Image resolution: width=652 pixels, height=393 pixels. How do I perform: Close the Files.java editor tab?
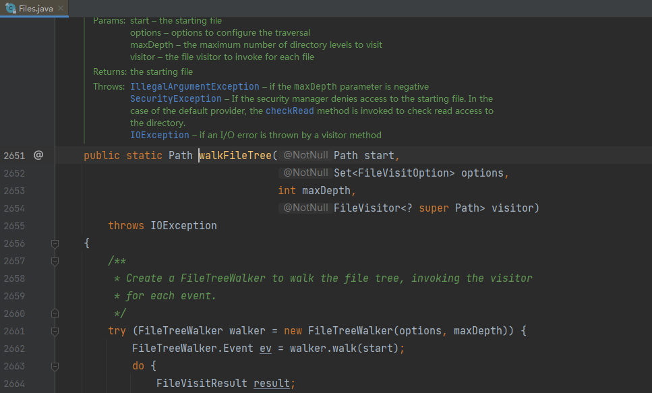coord(61,8)
